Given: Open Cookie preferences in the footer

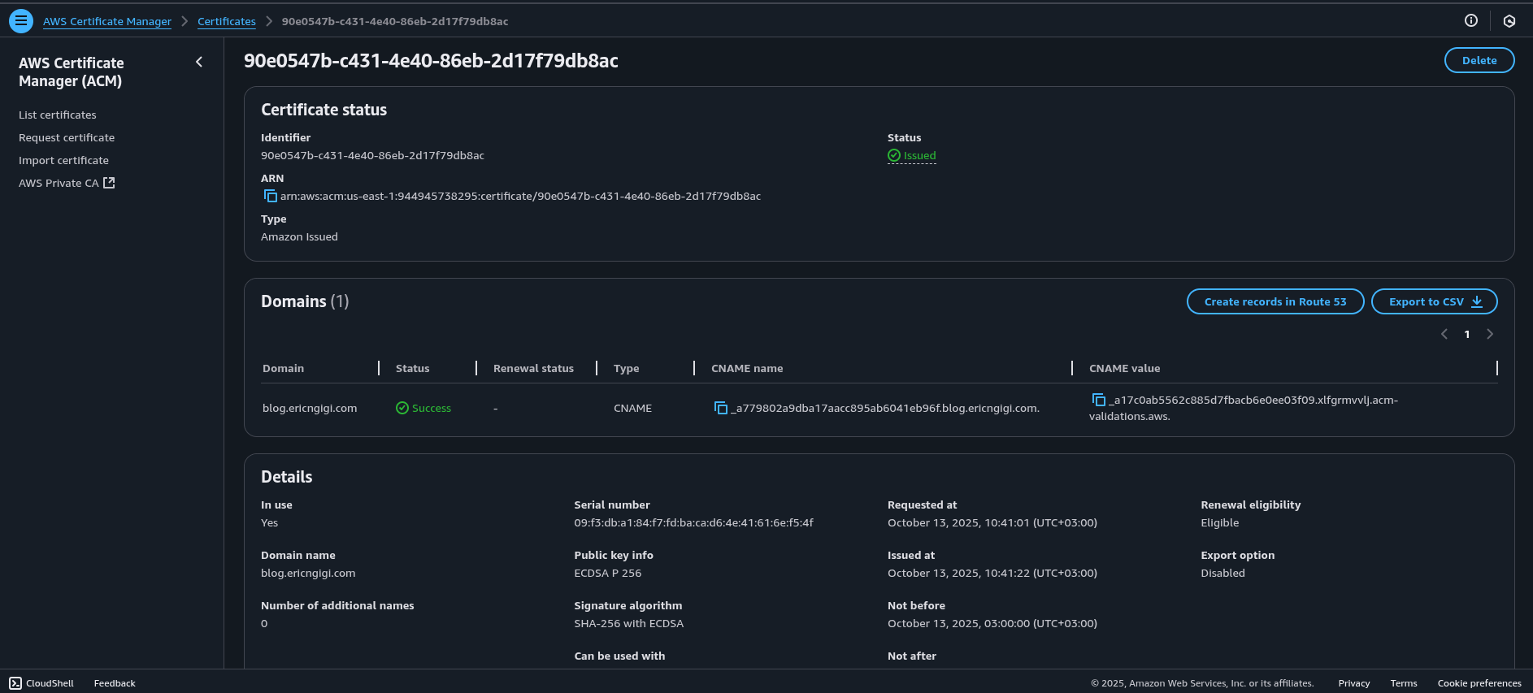Looking at the screenshot, I should tap(1479, 683).
